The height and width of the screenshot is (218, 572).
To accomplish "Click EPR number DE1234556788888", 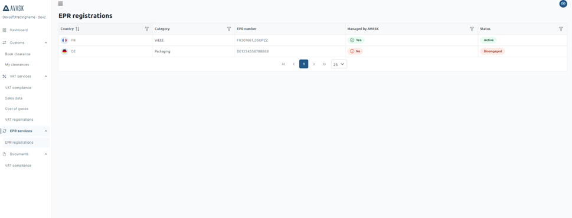I will coord(253,51).
